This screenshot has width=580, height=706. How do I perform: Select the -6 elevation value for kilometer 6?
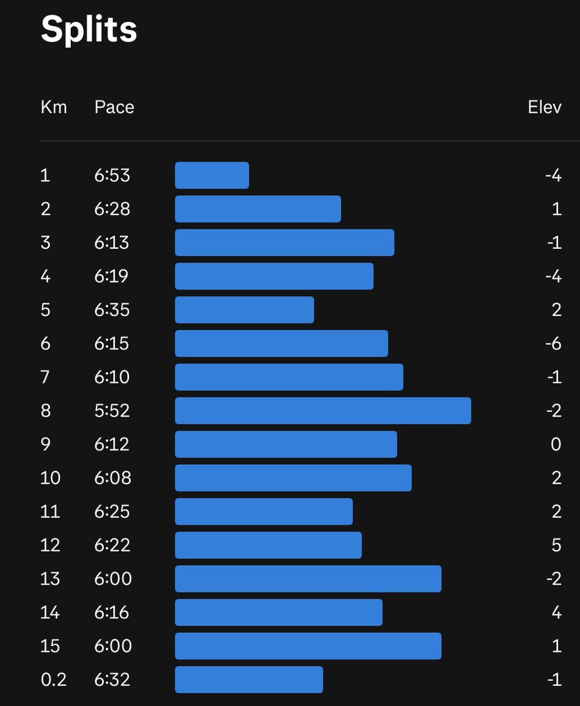554,344
